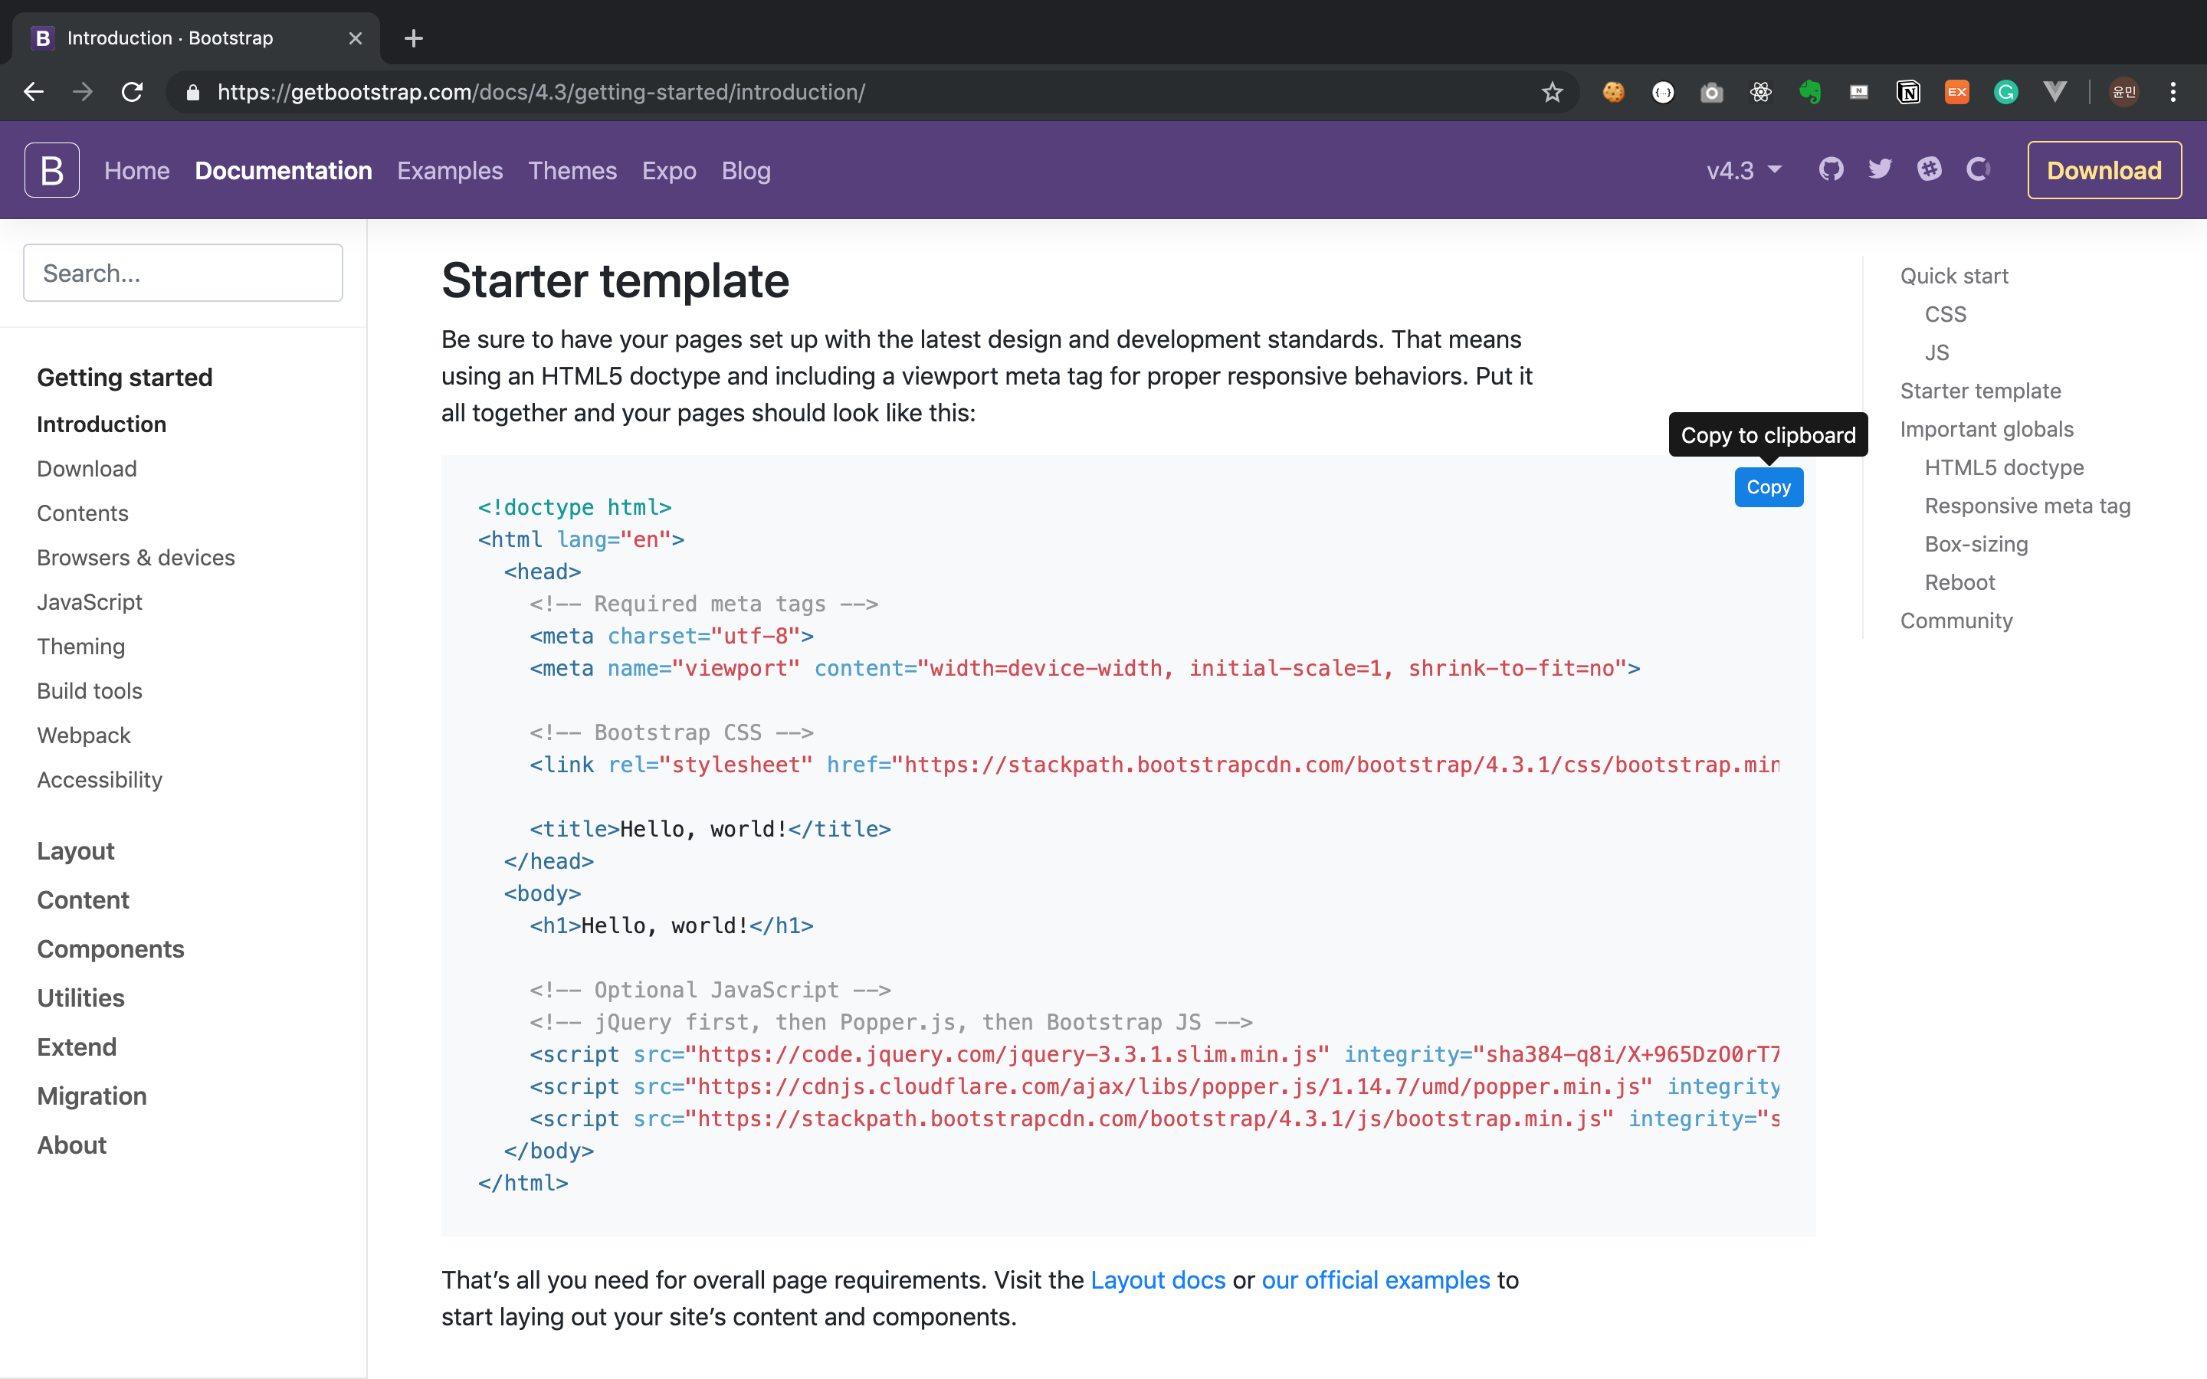Open a new browser tab
Viewport: 2207px width, 1379px height.
pyautogui.click(x=413, y=38)
